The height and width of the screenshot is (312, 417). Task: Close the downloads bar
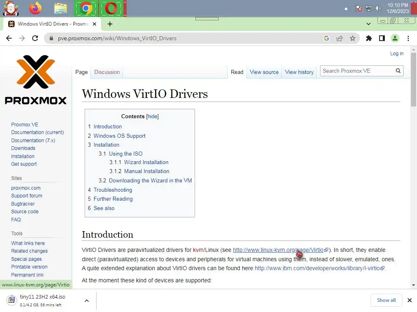point(410,300)
